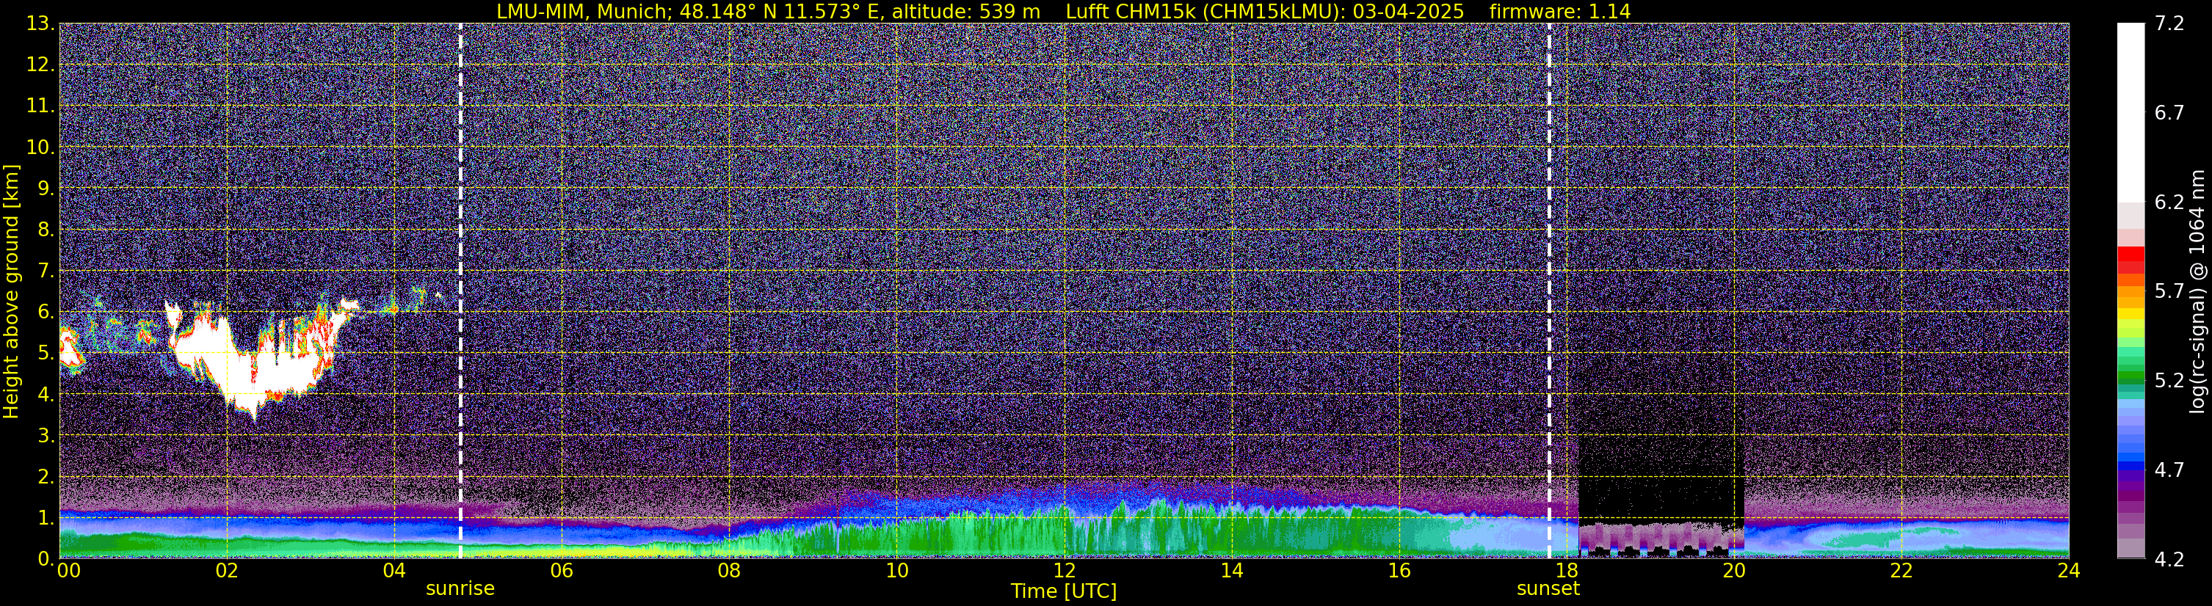Click the '12' tick on the time axis
This screenshot has width=2212, height=606.
point(1064,571)
